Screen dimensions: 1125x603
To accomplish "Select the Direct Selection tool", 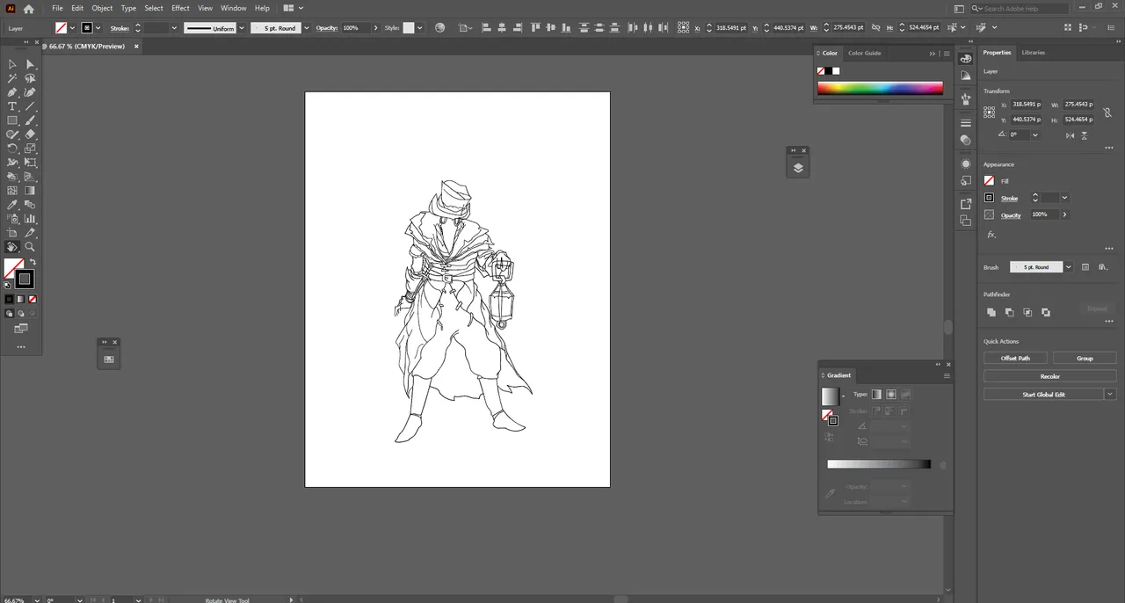I will [30, 64].
